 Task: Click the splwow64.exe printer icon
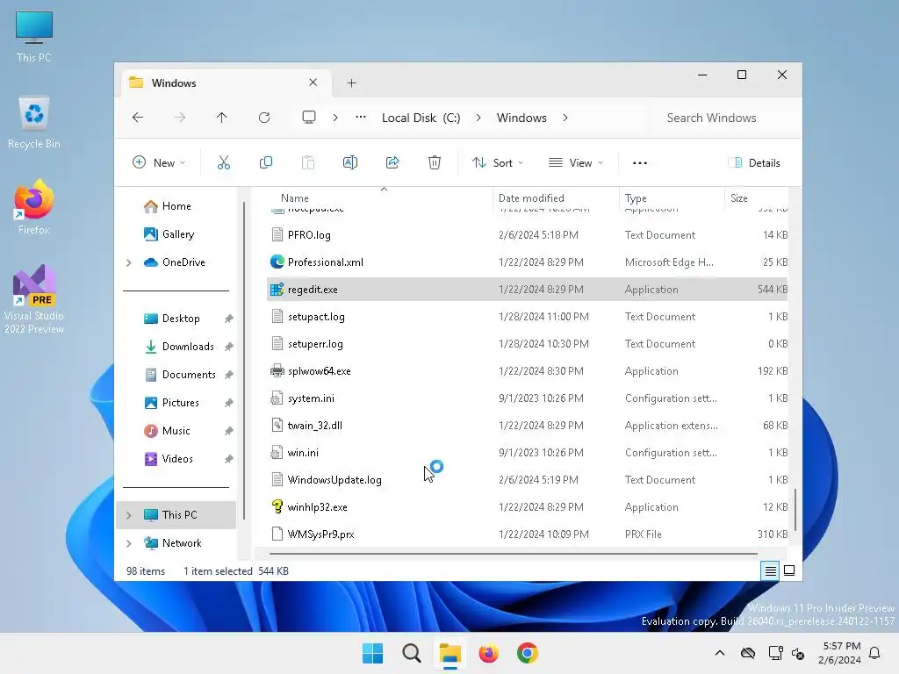pos(277,371)
